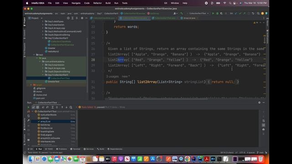Expand the Day2.dataTypes folder

tap(43, 21)
